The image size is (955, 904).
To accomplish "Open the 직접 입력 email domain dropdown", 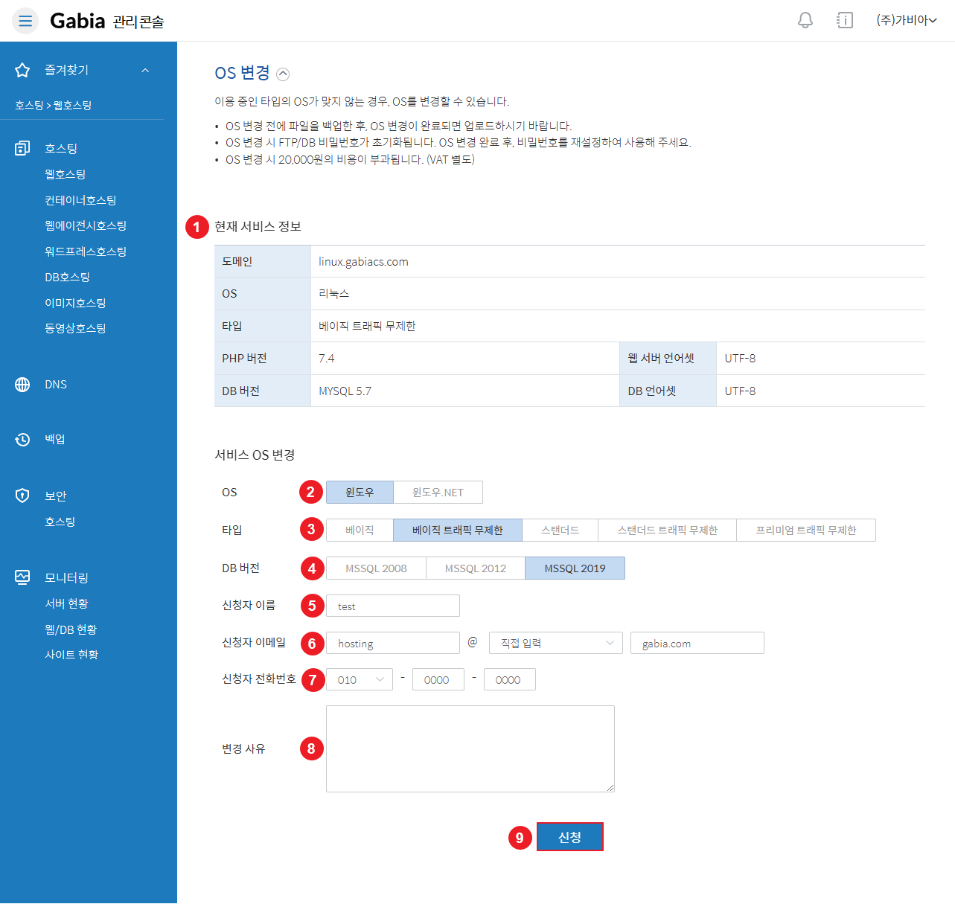I will 556,643.
